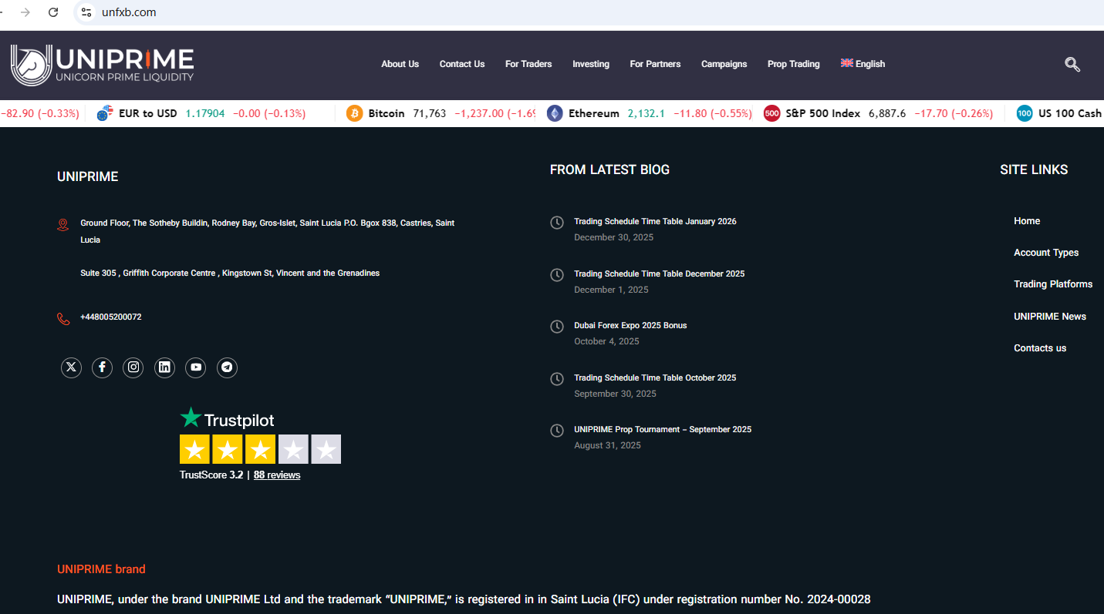Open the For Traders menu
Image resolution: width=1104 pixels, height=614 pixels.
click(528, 64)
